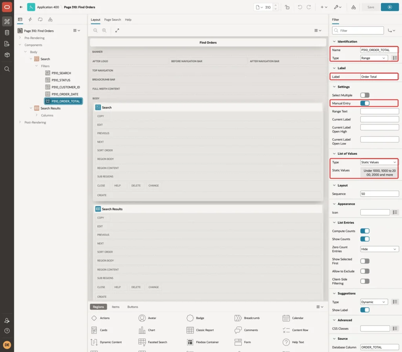Enable Show Selected First switch

click(x=365, y=261)
